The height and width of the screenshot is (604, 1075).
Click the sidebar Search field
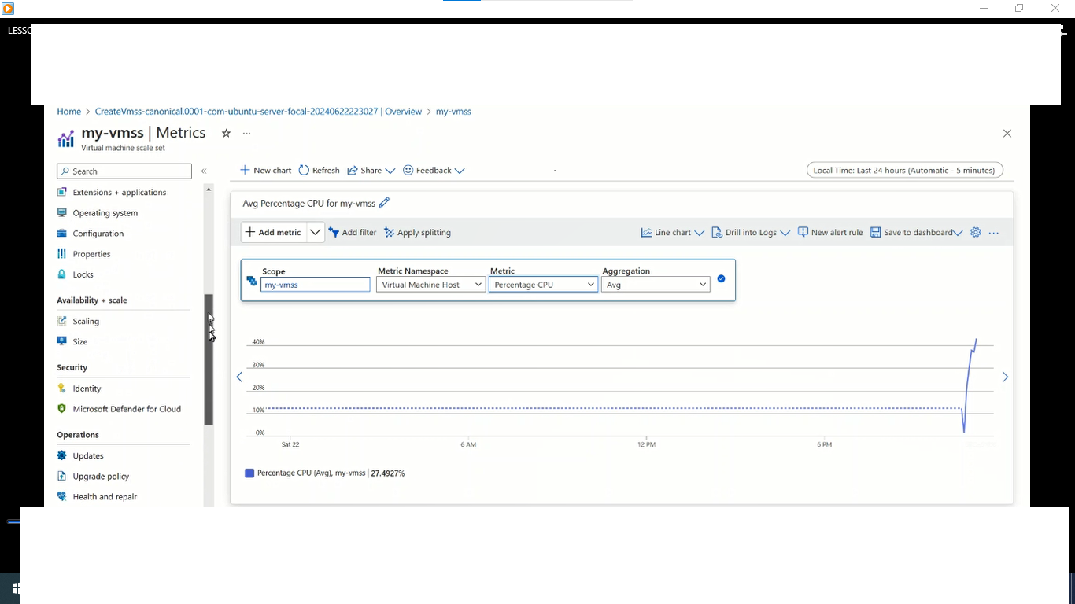[126, 171]
